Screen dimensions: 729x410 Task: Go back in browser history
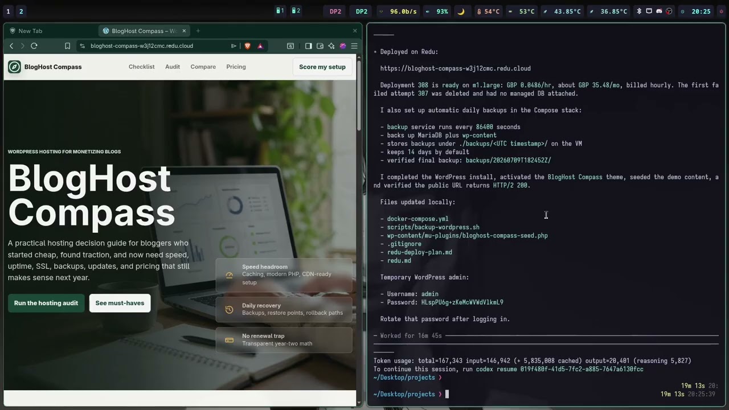[x=11, y=46]
